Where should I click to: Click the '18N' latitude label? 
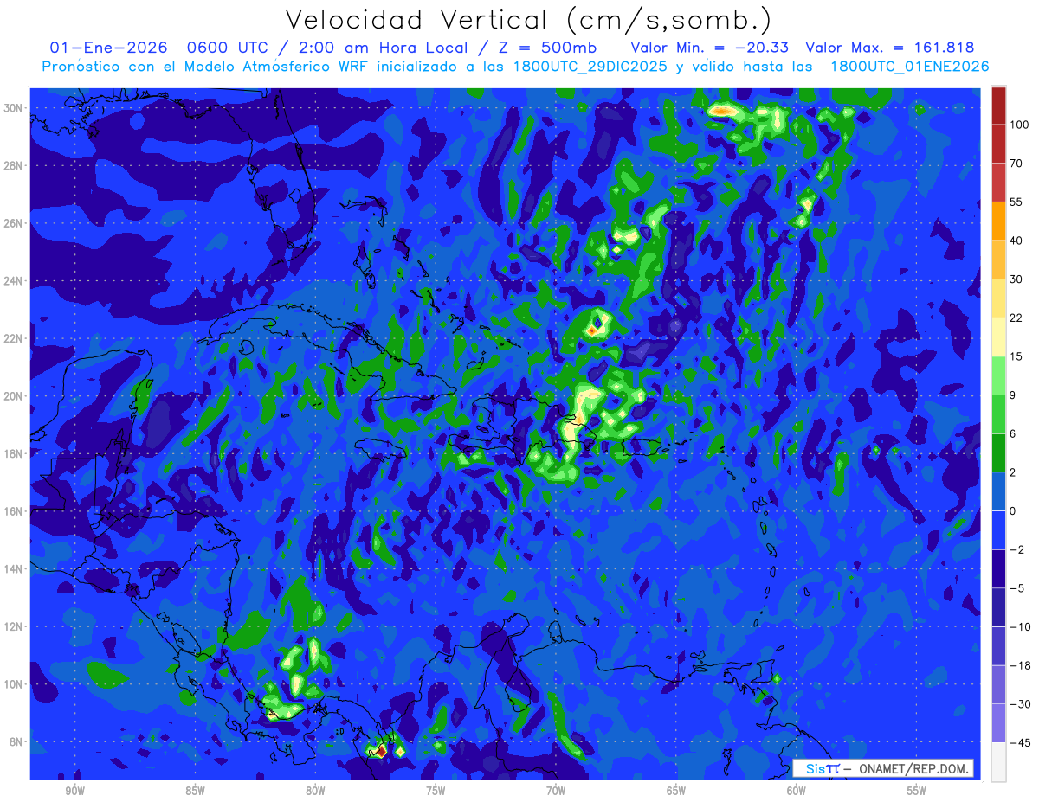point(15,453)
